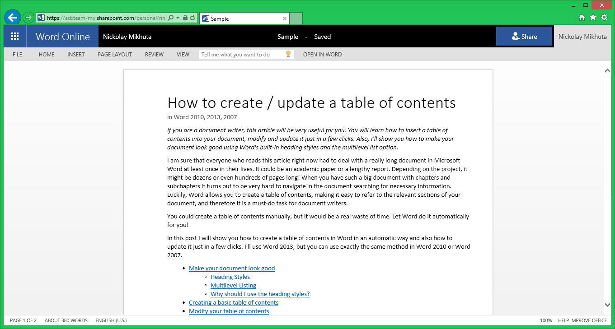Go back with the browser back arrow
The width and height of the screenshot is (615, 329).
point(12,18)
